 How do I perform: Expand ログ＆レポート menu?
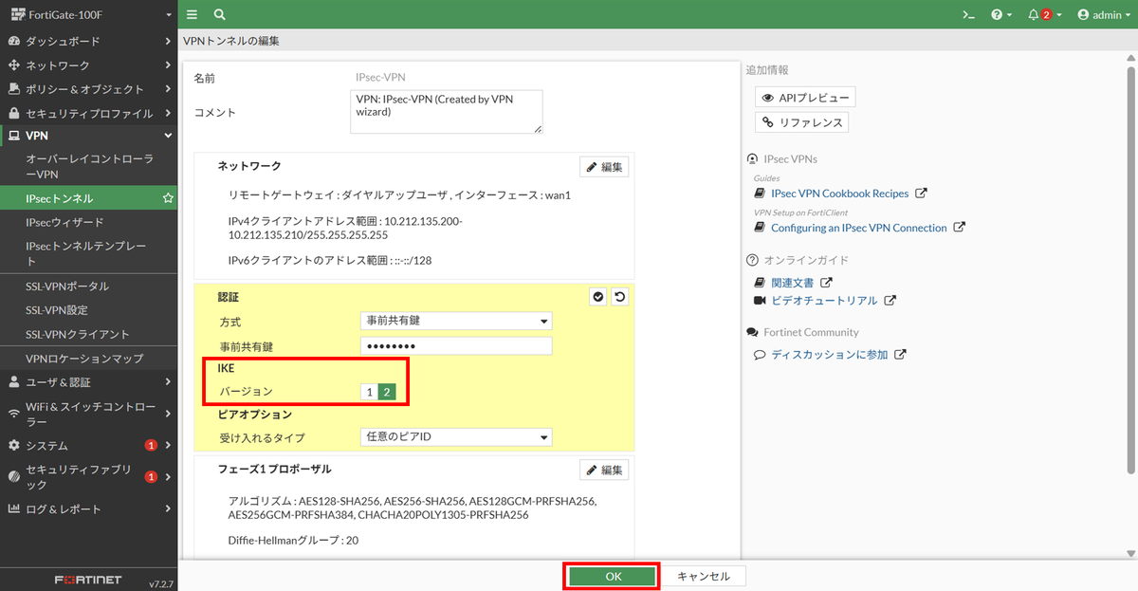coord(89,508)
